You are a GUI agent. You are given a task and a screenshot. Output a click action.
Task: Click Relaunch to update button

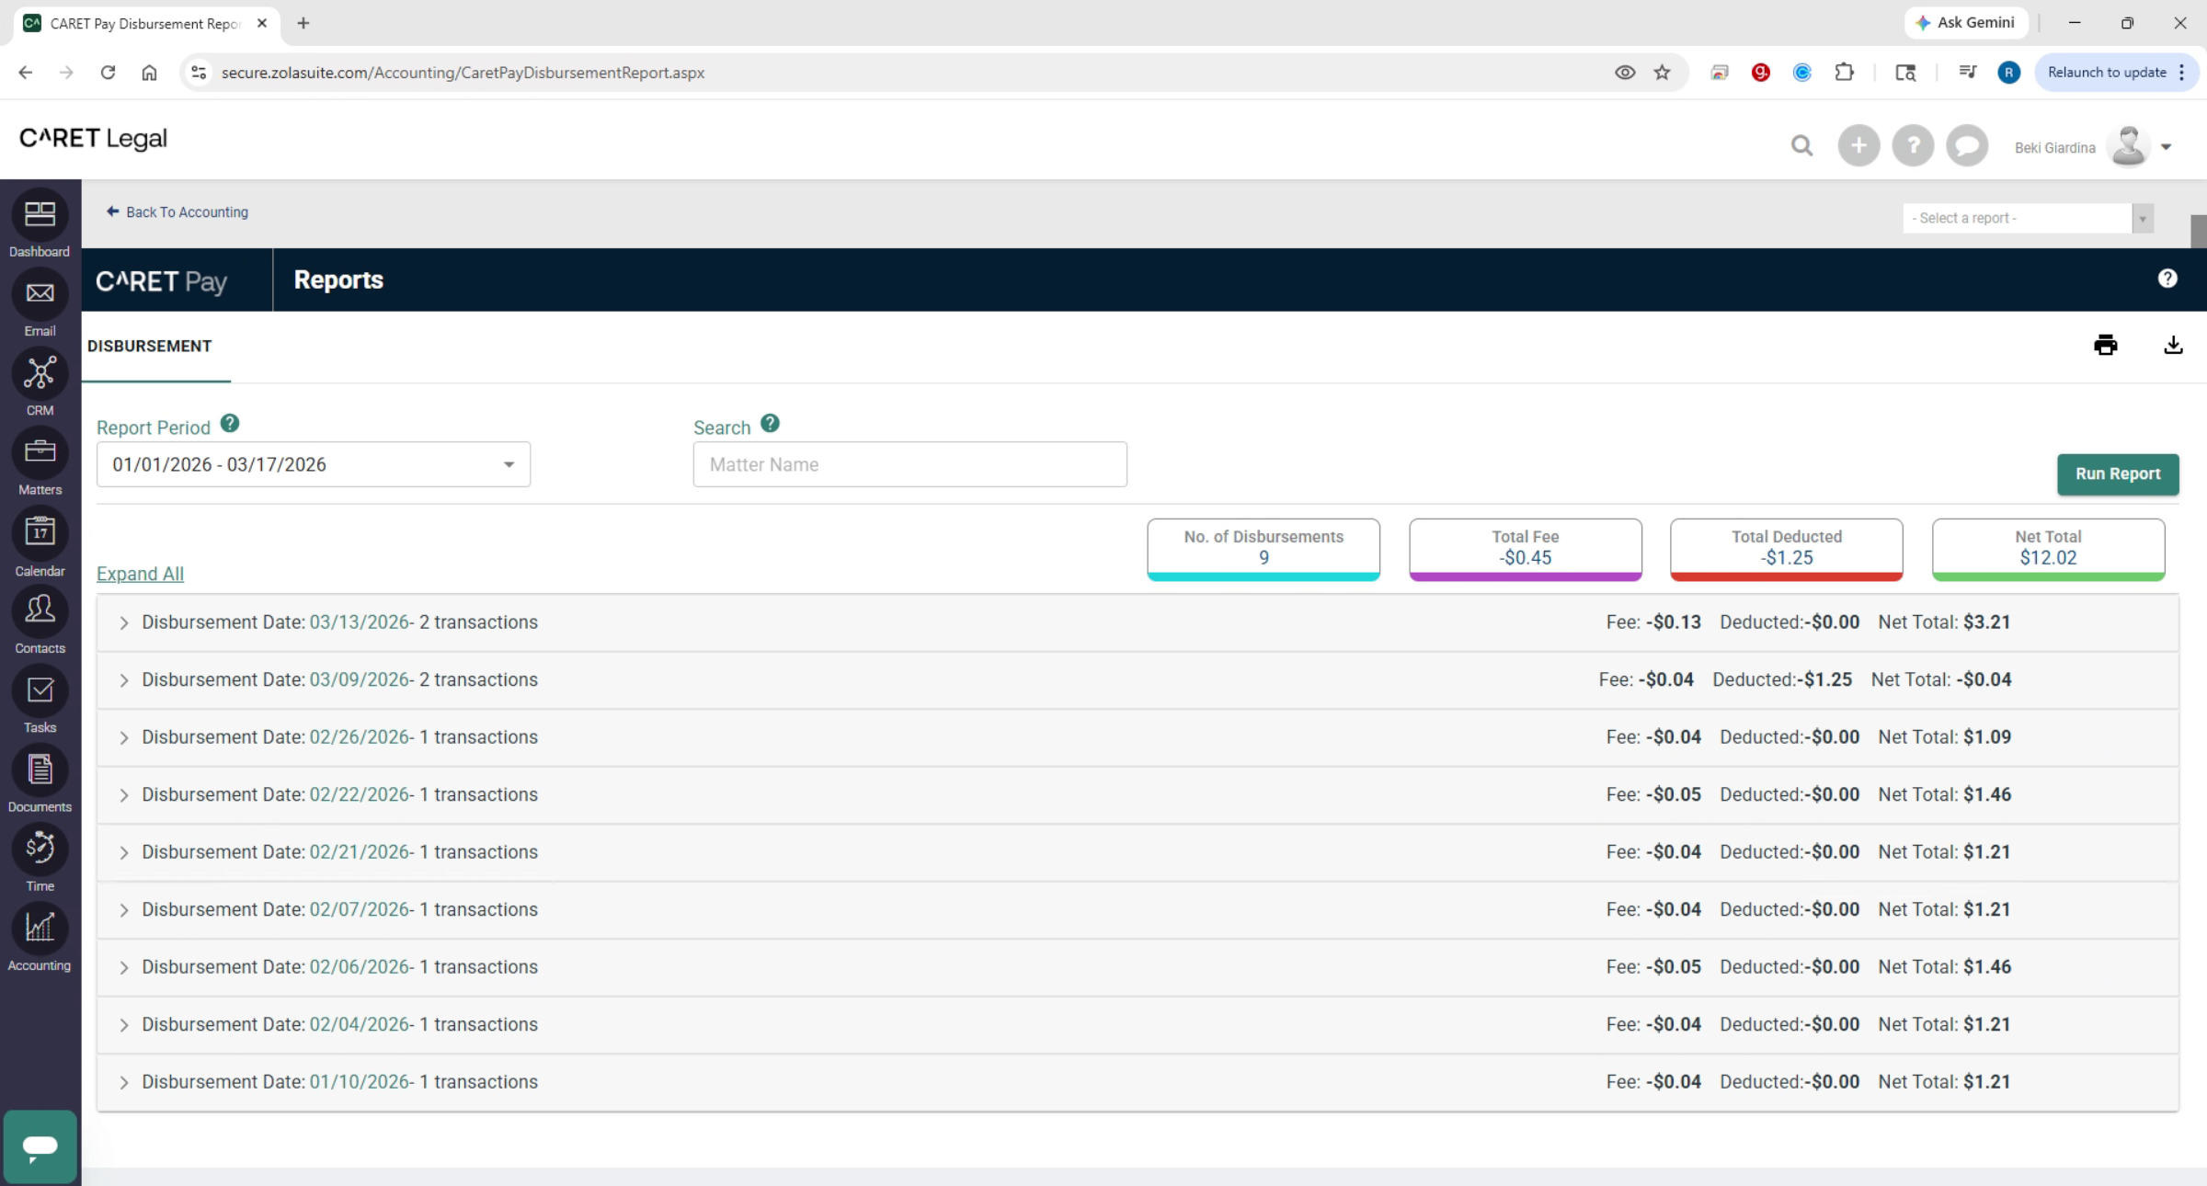2116,73
